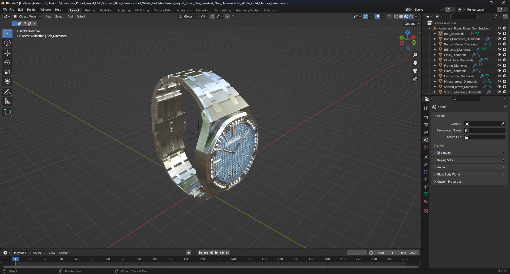Viewport: 510px width, 274px height.
Task: Pick the Annotate tool
Action: click(x=7, y=92)
